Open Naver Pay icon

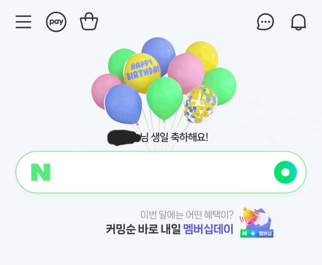[56, 22]
